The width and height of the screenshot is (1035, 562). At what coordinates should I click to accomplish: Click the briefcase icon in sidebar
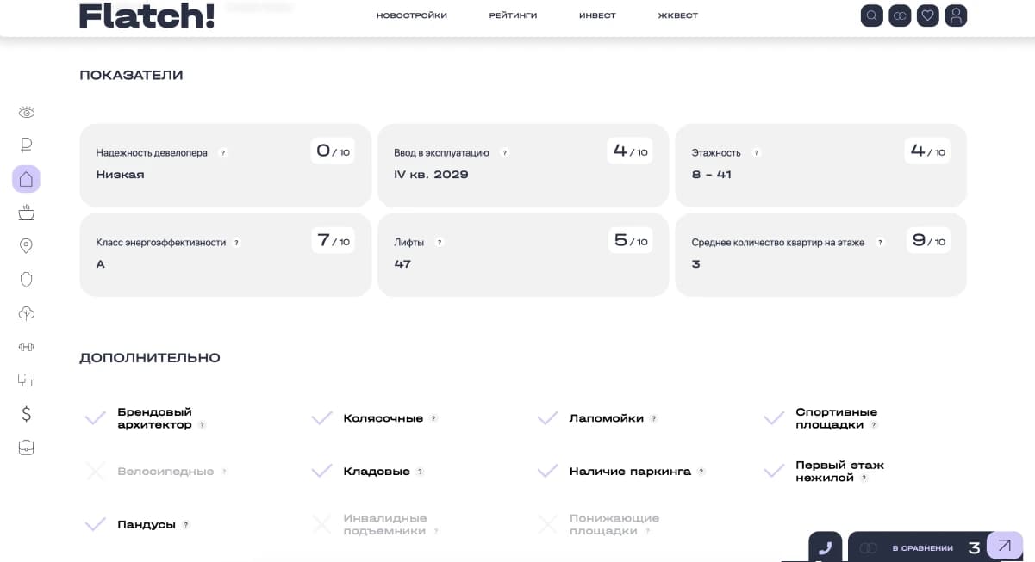coord(27,448)
